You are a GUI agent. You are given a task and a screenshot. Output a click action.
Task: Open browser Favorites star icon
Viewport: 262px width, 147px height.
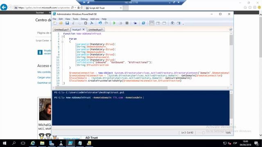[x=250, y=7]
